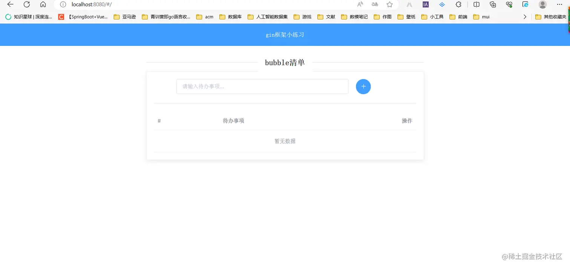The width and height of the screenshot is (570, 268).
Task: Open the 数模笔记 bookmark folder
Action: tap(354, 17)
